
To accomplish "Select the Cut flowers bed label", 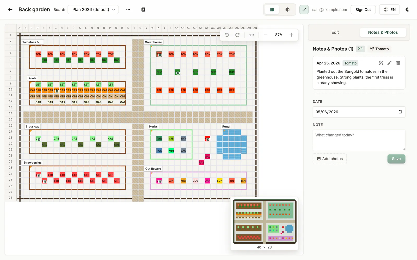I will pos(153,169).
